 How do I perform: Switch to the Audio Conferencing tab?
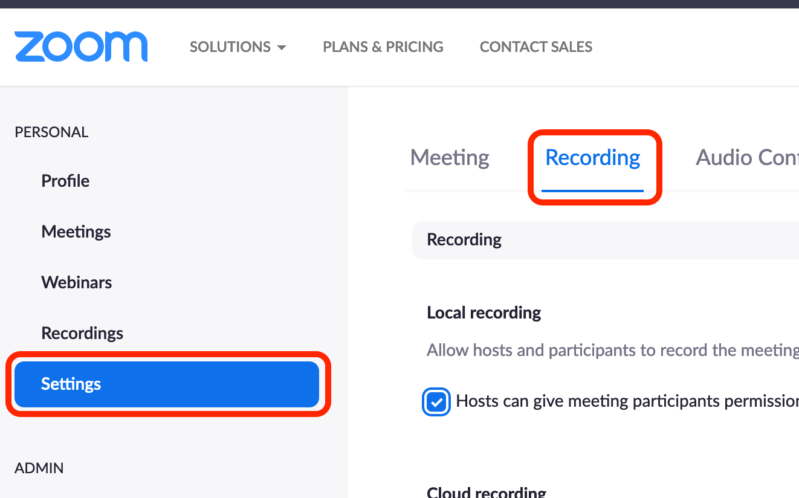747,158
